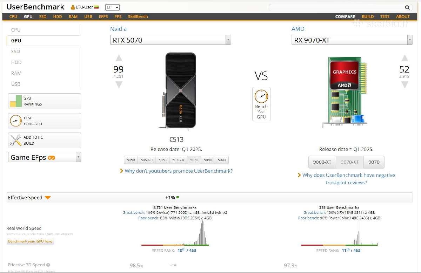Downvote the RX 9070-XT
Viewport: 421px width, 273px height.
(x=405, y=84)
